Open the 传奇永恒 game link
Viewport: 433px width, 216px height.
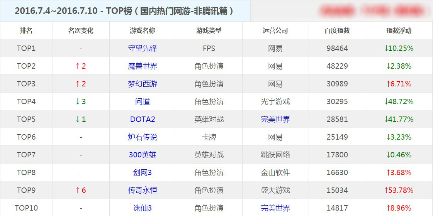click(x=143, y=190)
